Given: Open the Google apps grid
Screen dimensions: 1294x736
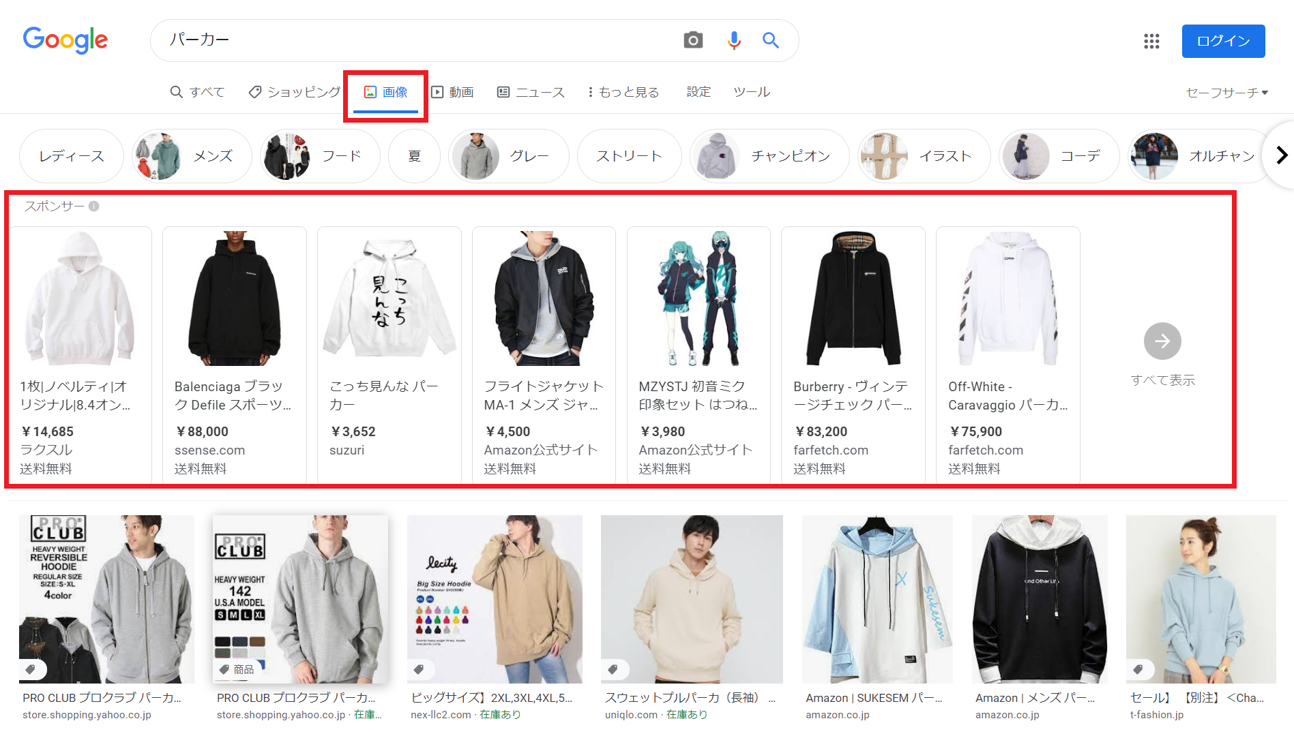Looking at the screenshot, I should pyautogui.click(x=1152, y=41).
